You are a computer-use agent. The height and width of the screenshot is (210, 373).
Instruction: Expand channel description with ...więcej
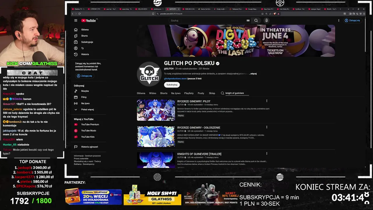click(253, 74)
